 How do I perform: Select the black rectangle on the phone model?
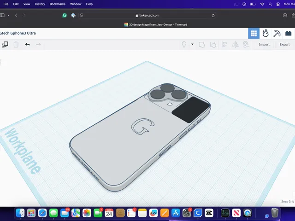pos(190,110)
